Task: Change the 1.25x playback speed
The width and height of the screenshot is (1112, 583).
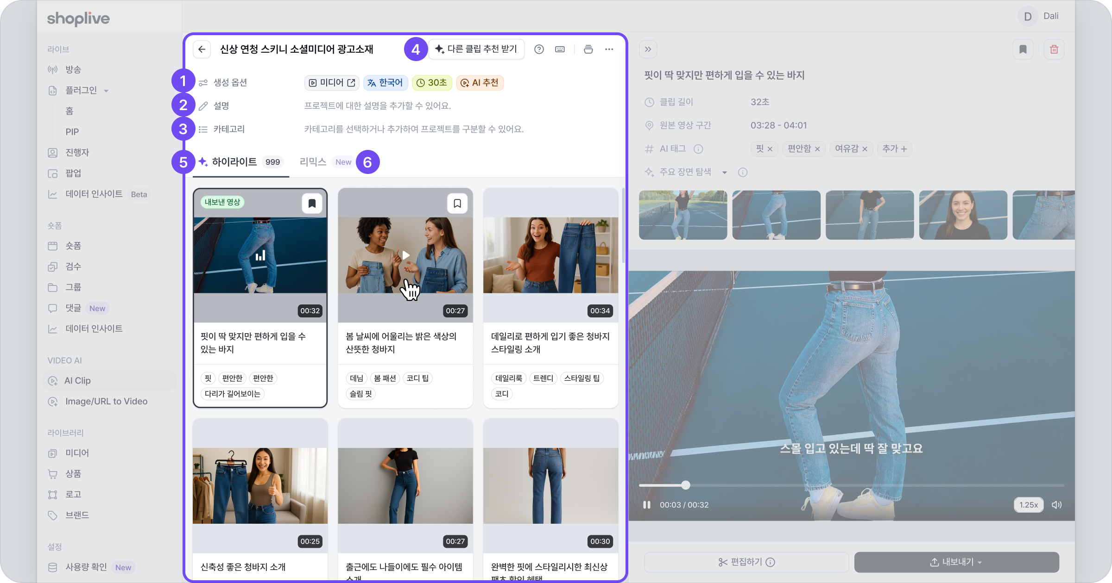Action: coord(1029,505)
